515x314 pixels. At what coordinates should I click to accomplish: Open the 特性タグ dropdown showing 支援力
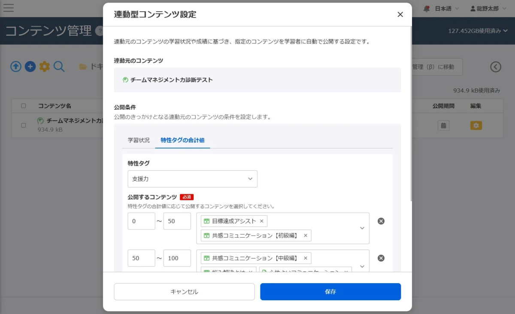coord(192,178)
